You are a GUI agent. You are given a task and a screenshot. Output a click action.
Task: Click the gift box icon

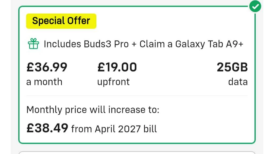[x=33, y=44]
